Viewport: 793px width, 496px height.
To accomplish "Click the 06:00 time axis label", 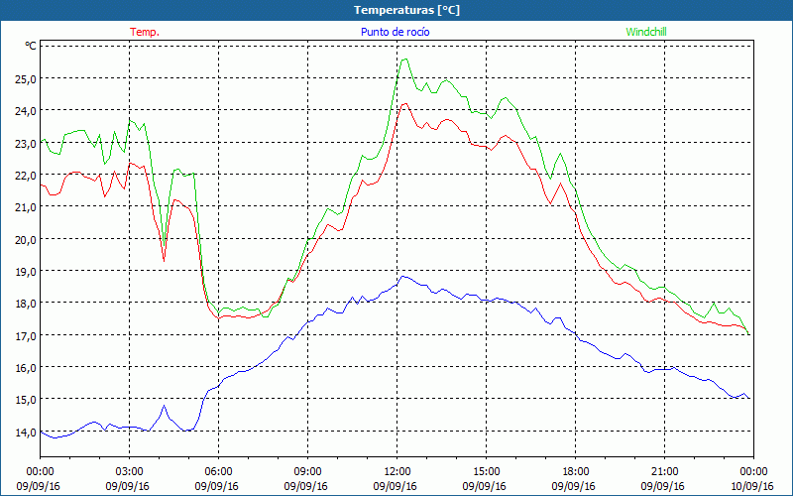I will [218, 472].
